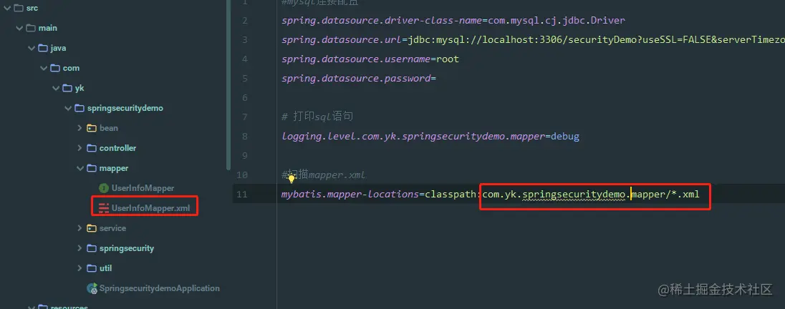Image resolution: width=785 pixels, height=309 pixels.
Task: Click the src folder icon
Action: (19, 8)
